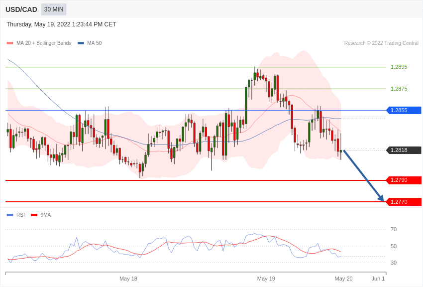The height and width of the screenshot is (287, 423).
Task: Click the red 1.2770 target price tag
Action: coord(404,202)
